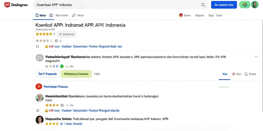Click the gray circle icon beside gray stars
The width and height of the screenshot is (263, 131).
click(56, 41)
